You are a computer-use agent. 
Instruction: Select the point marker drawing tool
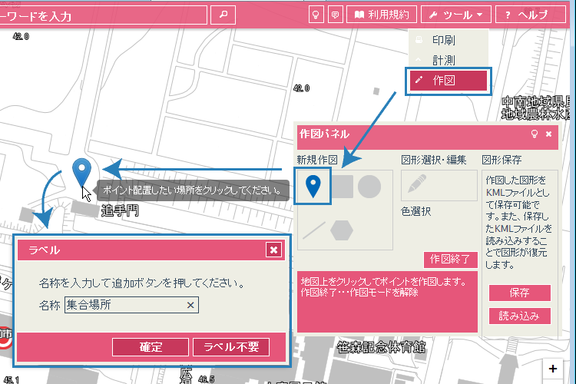pyautogui.click(x=313, y=186)
